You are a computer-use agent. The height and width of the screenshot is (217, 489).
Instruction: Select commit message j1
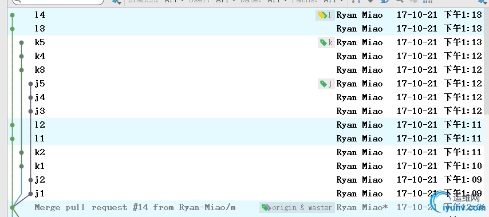40,194
